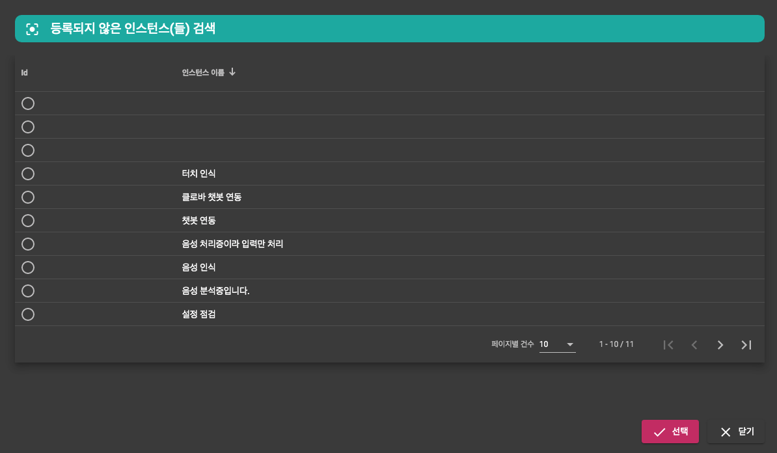Viewport: 777px width, 453px height.
Task: Click the 선택 button
Action: pyautogui.click(x=670, y=432)
